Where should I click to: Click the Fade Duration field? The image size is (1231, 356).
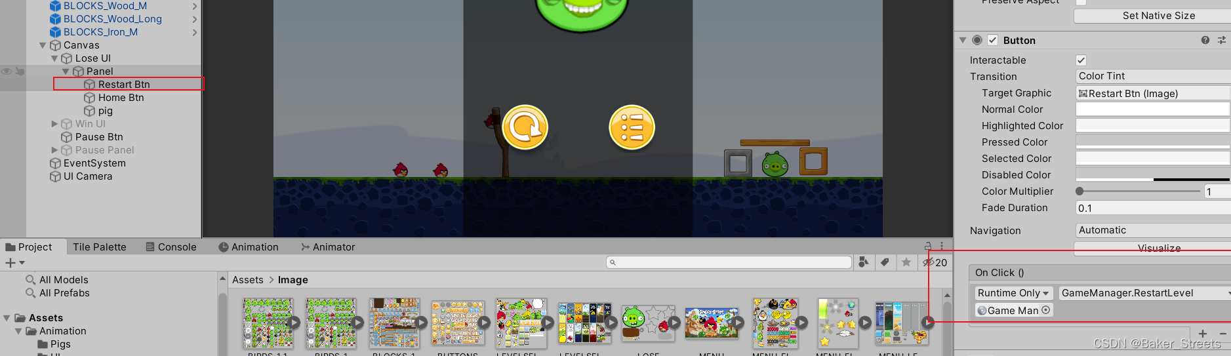(x=1153, y=208)
